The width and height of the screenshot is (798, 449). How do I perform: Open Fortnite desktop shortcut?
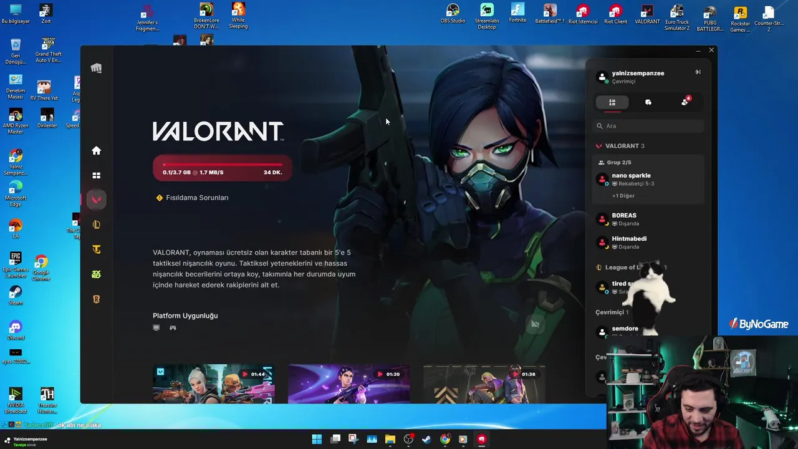click(517, 13)
